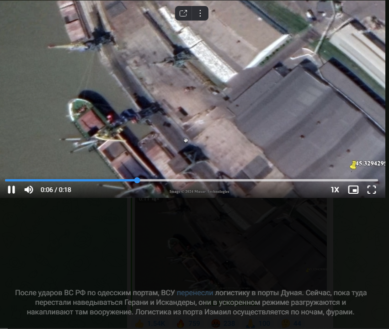Viewport: 389px width, 329px height.
Task: Open video in external window icon
Action: [x=183, y=13]
